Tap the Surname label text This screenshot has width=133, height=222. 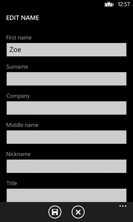pyautogui.click(x=17, y=67)
